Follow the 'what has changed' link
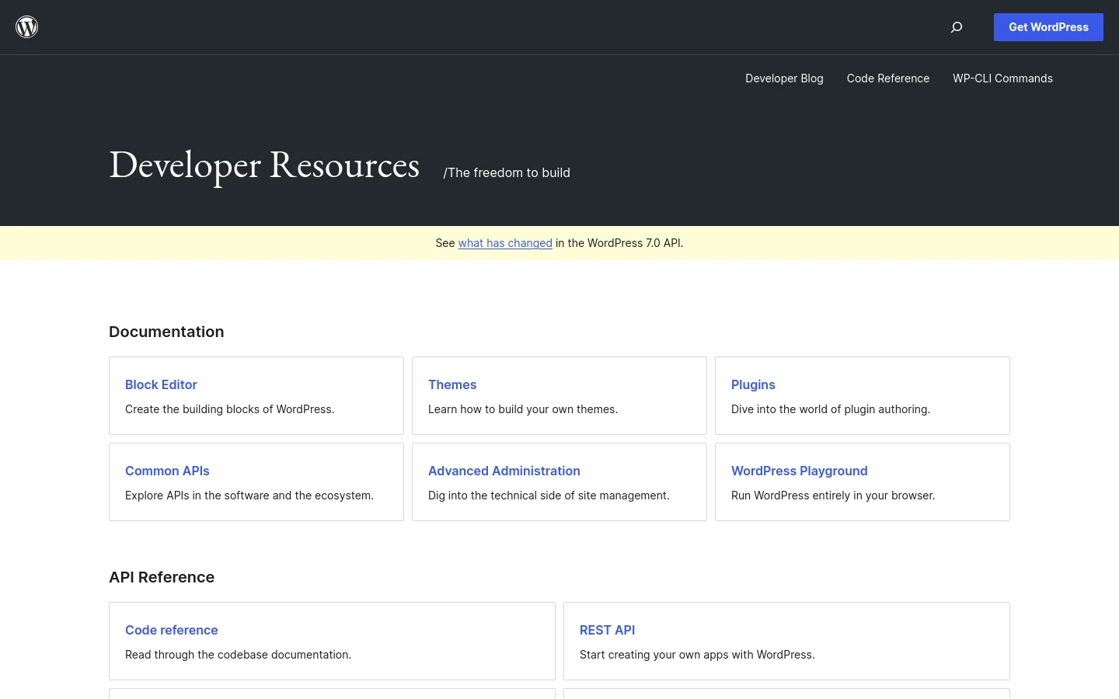 tap(505, 243)
